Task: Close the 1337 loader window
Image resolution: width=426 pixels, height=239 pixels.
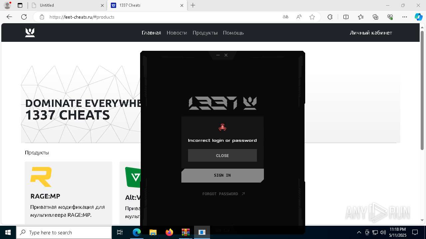Action: coord(226,55)
